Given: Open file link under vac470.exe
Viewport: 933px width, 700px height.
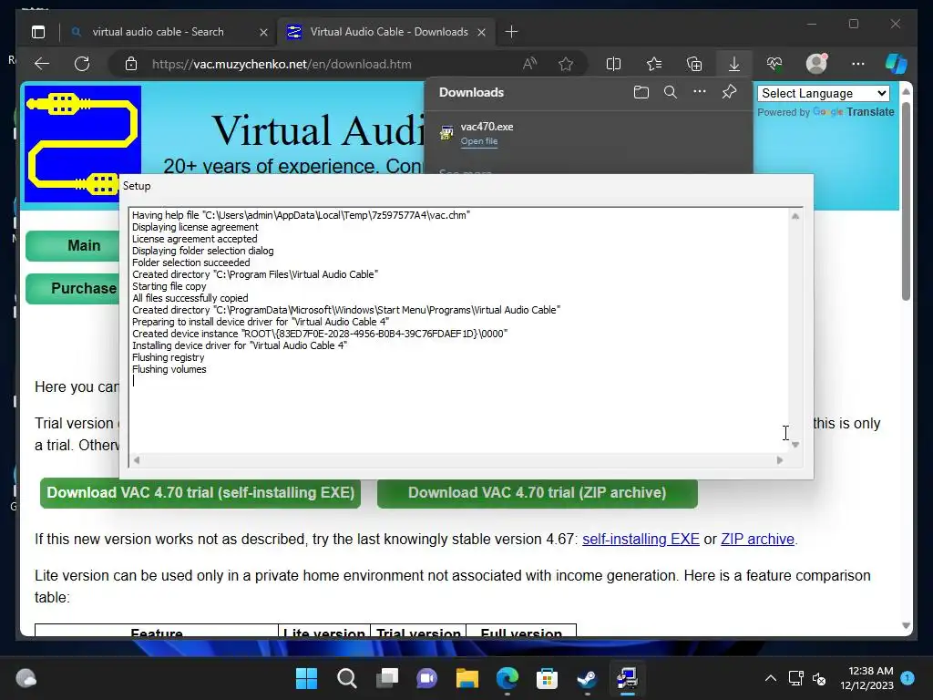Looking at the screenshot, I should [479, 141].
